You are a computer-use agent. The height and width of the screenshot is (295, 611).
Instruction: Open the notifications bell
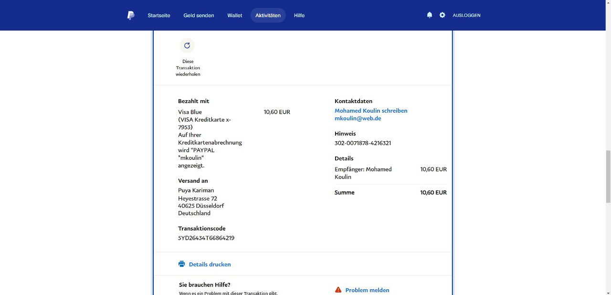point(429,15)
